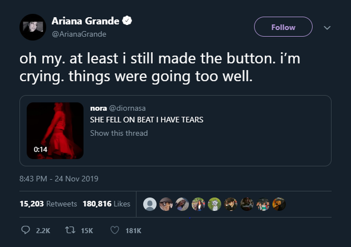Viewport: 351px width, 247px height.
Task: Click the Ariana Grande display name
Action: pos(86,21)
